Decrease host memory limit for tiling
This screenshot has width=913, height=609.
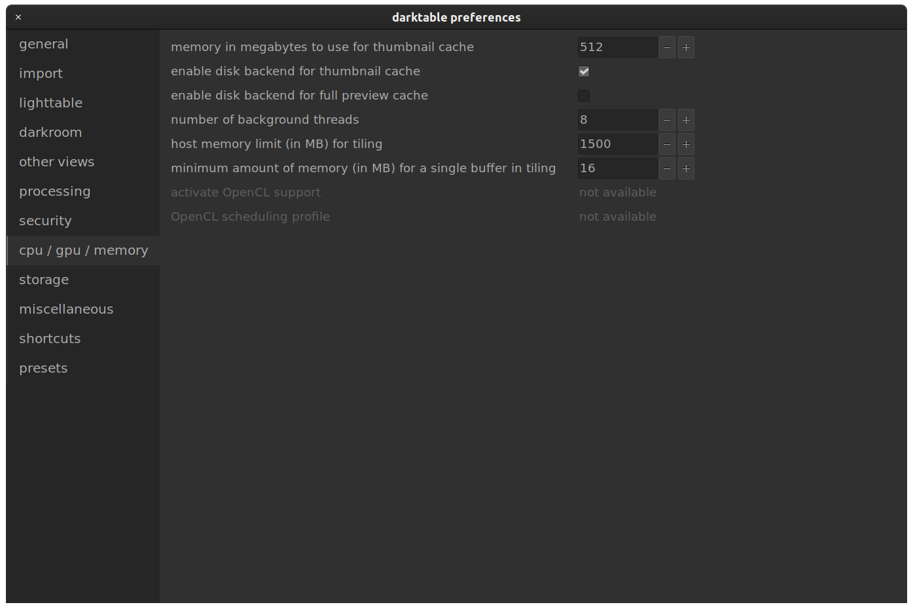coord(667,144)
